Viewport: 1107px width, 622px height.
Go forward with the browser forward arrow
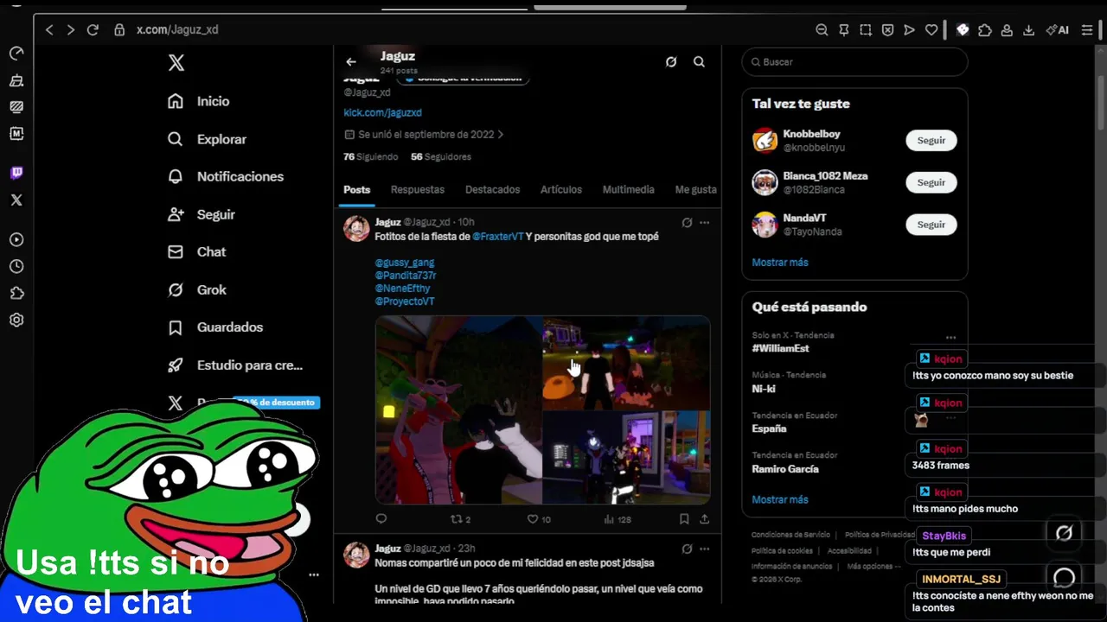[x=71, y=29]
